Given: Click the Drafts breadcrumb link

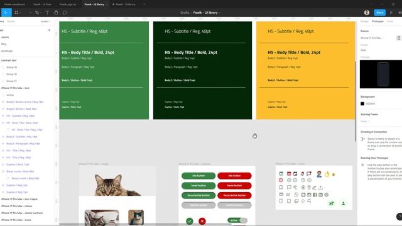Looking at the screenshot, I should pyautogui.click(x=185, y=13).
